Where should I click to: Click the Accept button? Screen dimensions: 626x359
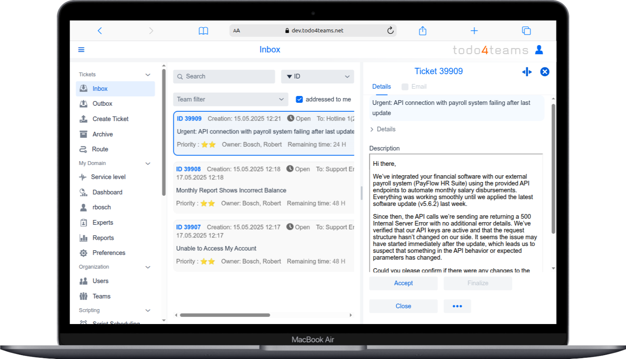pos(404,283)
